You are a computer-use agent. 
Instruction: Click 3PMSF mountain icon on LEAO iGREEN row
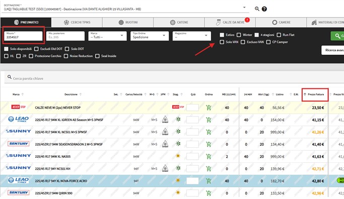[x=165, y=120]
